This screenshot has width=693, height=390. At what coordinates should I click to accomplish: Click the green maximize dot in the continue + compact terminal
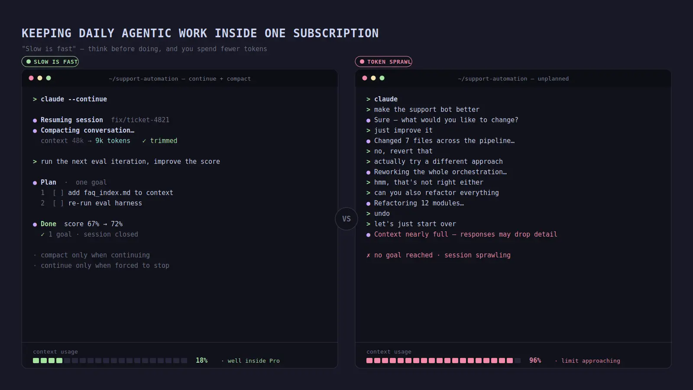click(49, 78)
